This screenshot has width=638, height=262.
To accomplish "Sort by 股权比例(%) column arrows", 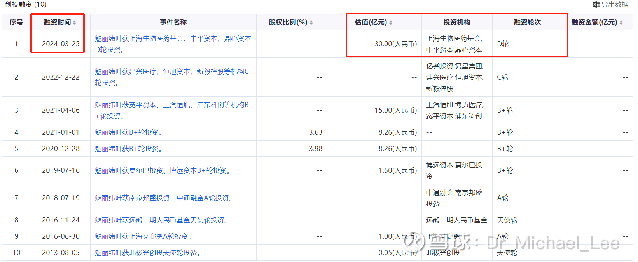I will click(x=311, y=23).
